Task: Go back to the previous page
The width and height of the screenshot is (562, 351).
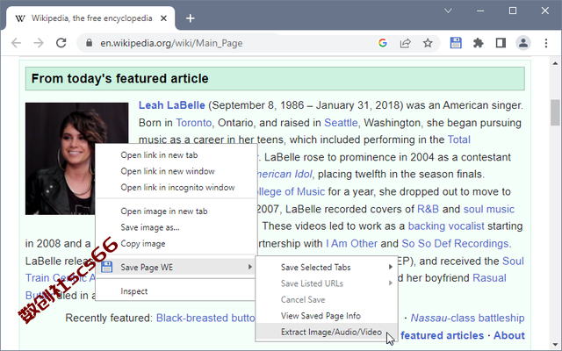Action: [x=16, y=43]
